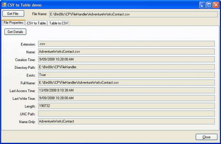Click the 'Extension:' label text

(x=28, y=45)
